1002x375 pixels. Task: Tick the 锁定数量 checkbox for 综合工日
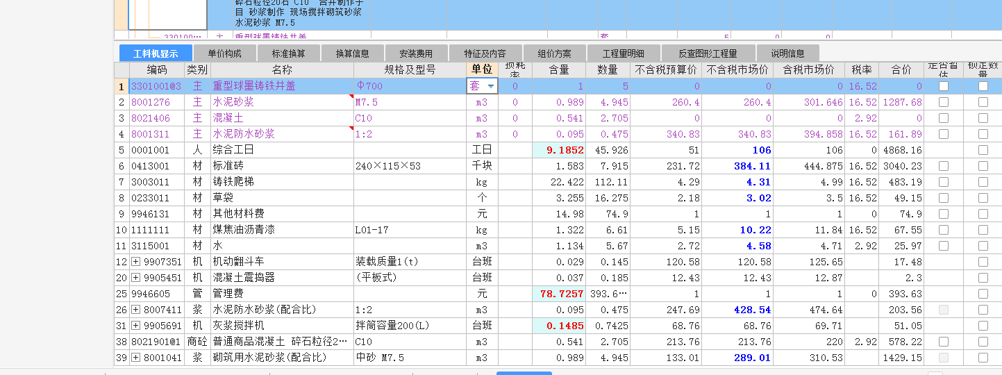(x=983, y=150)
